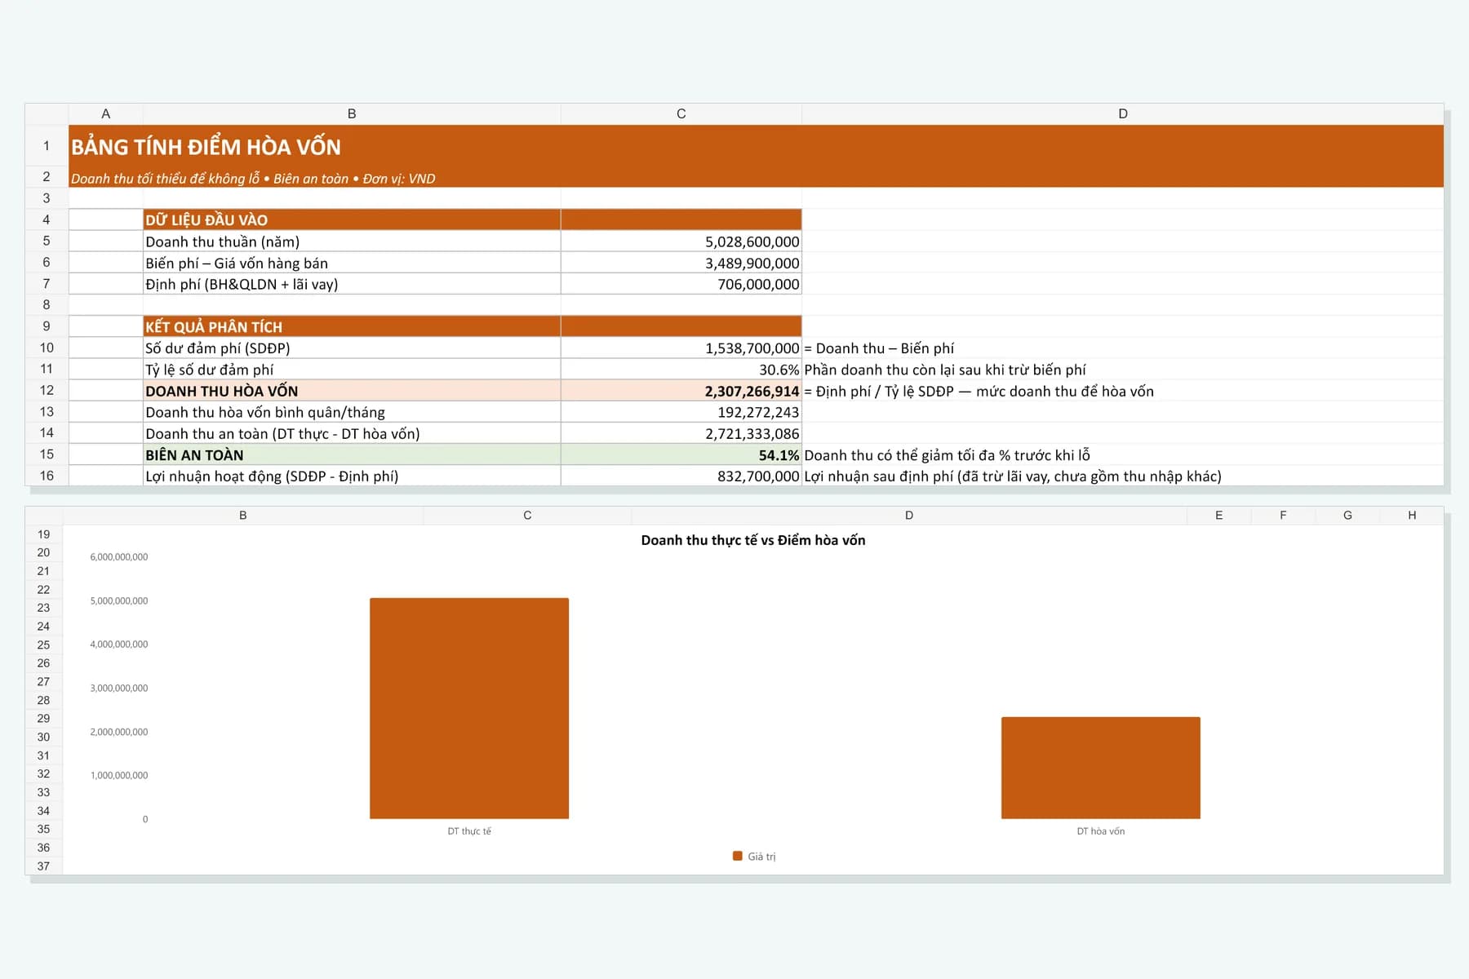Select the cell with 3,489,900,000
Image resolution: width=1469 pixels, height=979 pixels.
(x=681, y=263)
